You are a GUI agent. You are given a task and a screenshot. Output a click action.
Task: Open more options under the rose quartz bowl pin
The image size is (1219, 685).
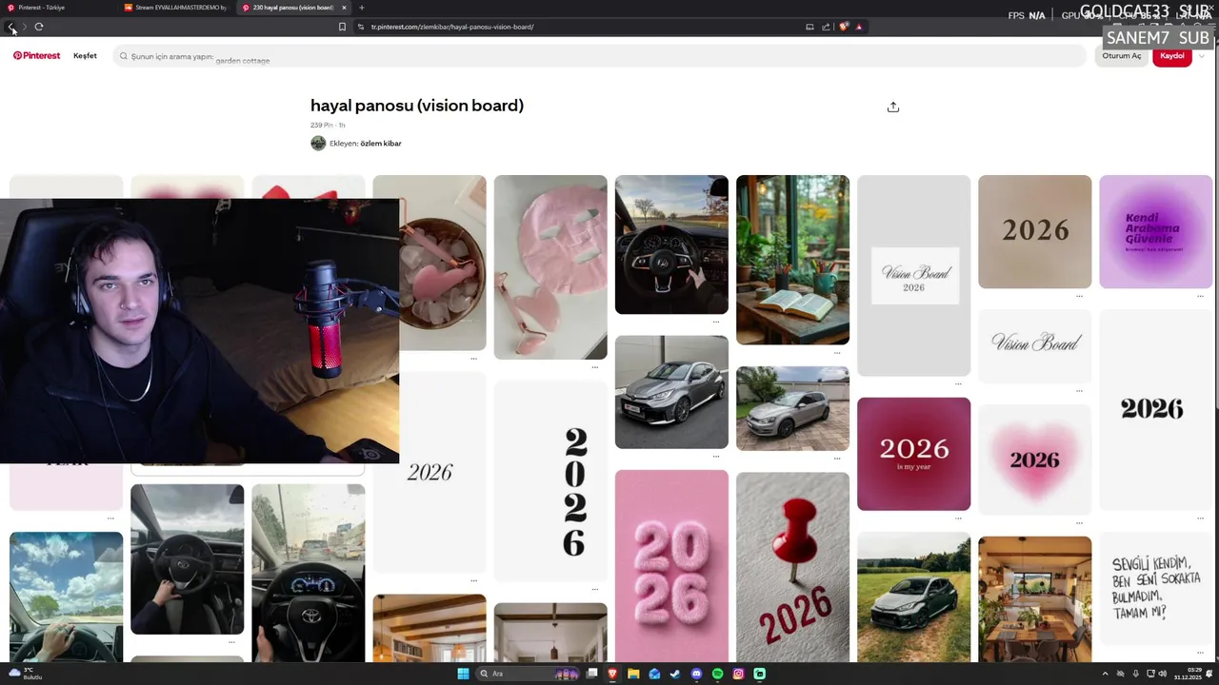(x=473, y=359)
